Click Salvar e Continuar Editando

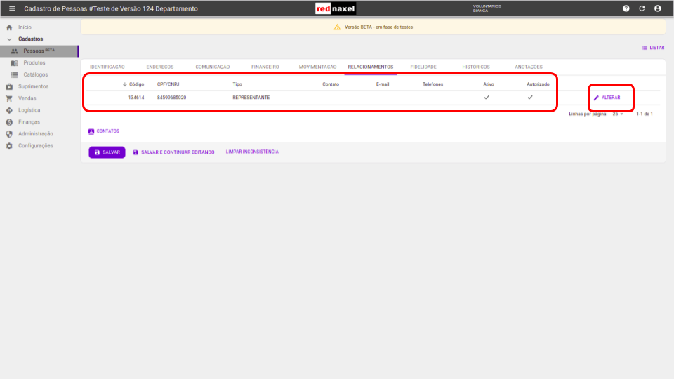click(x=173, y=152)
